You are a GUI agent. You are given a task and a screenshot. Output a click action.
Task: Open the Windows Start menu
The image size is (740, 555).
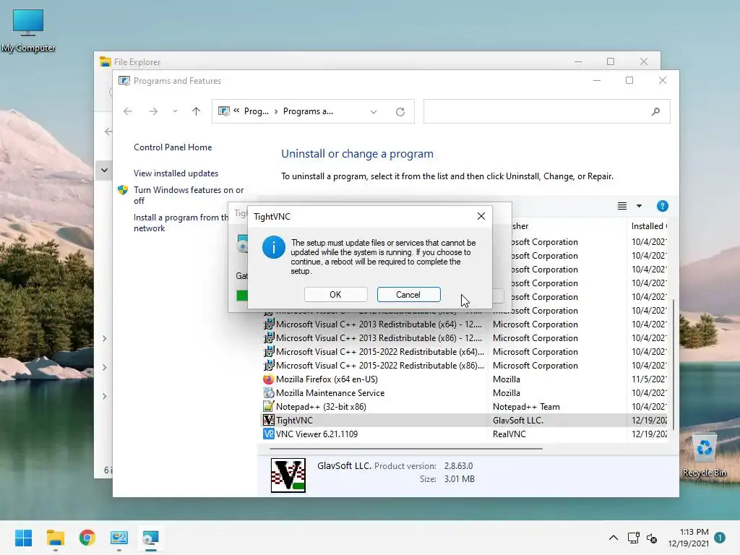23,538
